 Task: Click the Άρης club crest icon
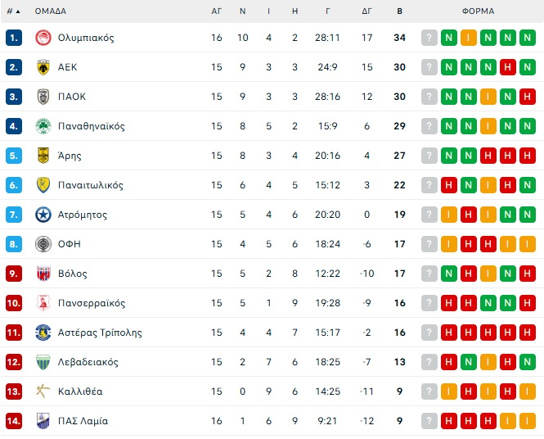click(x=43, y=156)
